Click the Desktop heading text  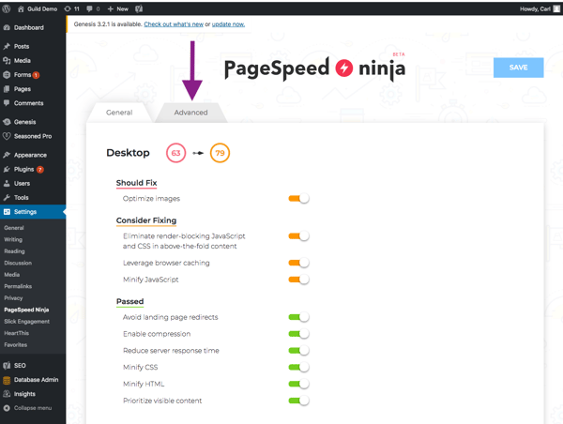[128, 153]
